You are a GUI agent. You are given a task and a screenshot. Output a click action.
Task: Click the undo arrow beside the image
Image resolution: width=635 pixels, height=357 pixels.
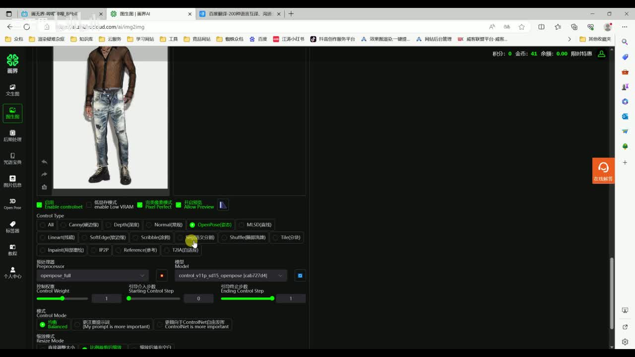(44, 162)
